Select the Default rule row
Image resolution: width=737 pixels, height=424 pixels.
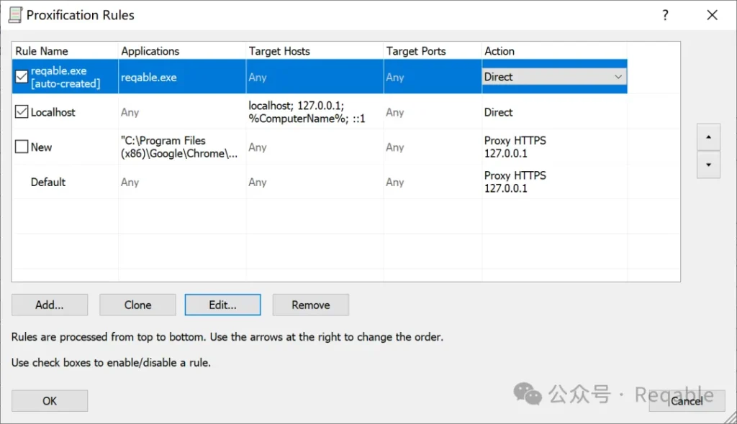click(x=48, y=183)
